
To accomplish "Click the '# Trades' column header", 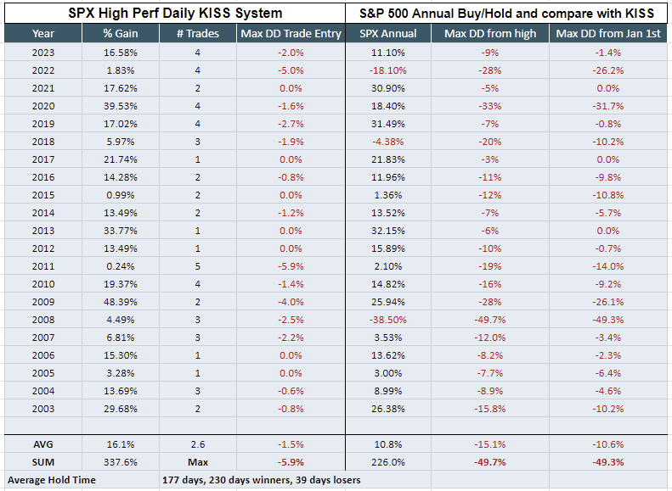I will (198, 33).
